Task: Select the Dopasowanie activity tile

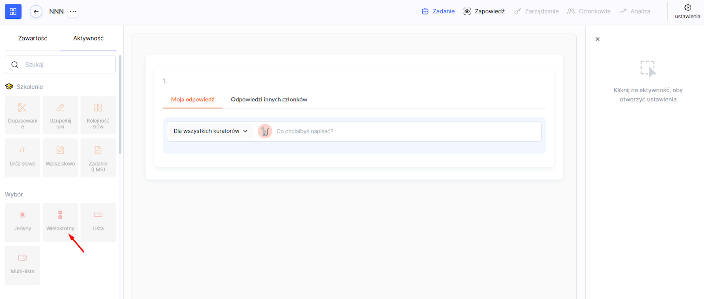Action: [22, 115]
